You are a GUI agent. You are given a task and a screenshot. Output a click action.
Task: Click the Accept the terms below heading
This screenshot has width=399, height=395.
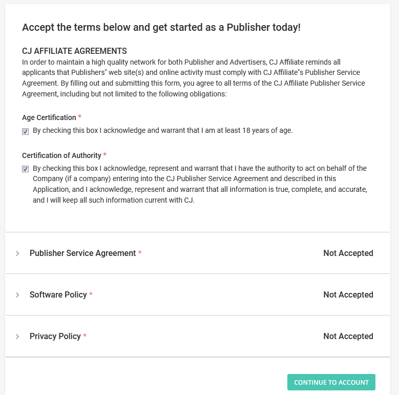(x=161, y=28)
